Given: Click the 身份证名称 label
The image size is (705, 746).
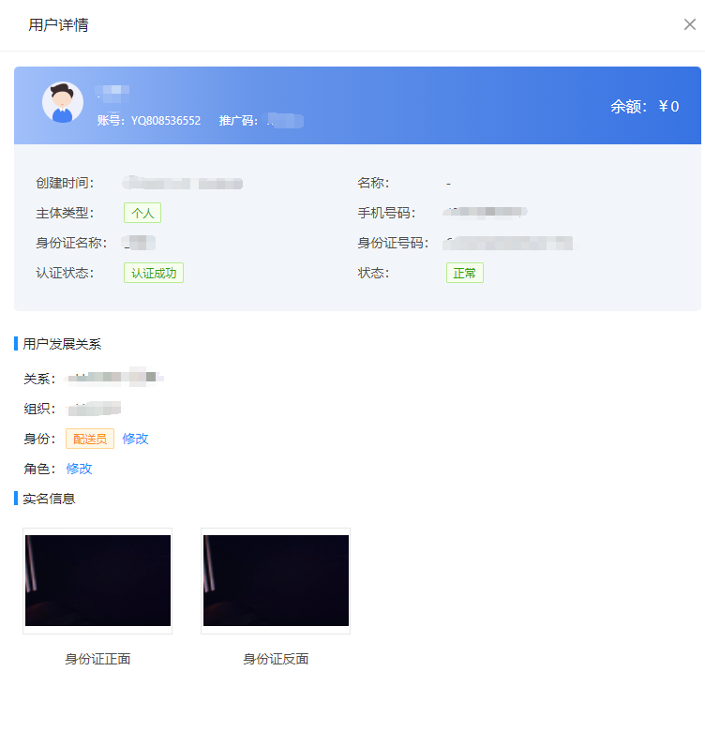Looking at the screenshot, I should coord(71,243).
